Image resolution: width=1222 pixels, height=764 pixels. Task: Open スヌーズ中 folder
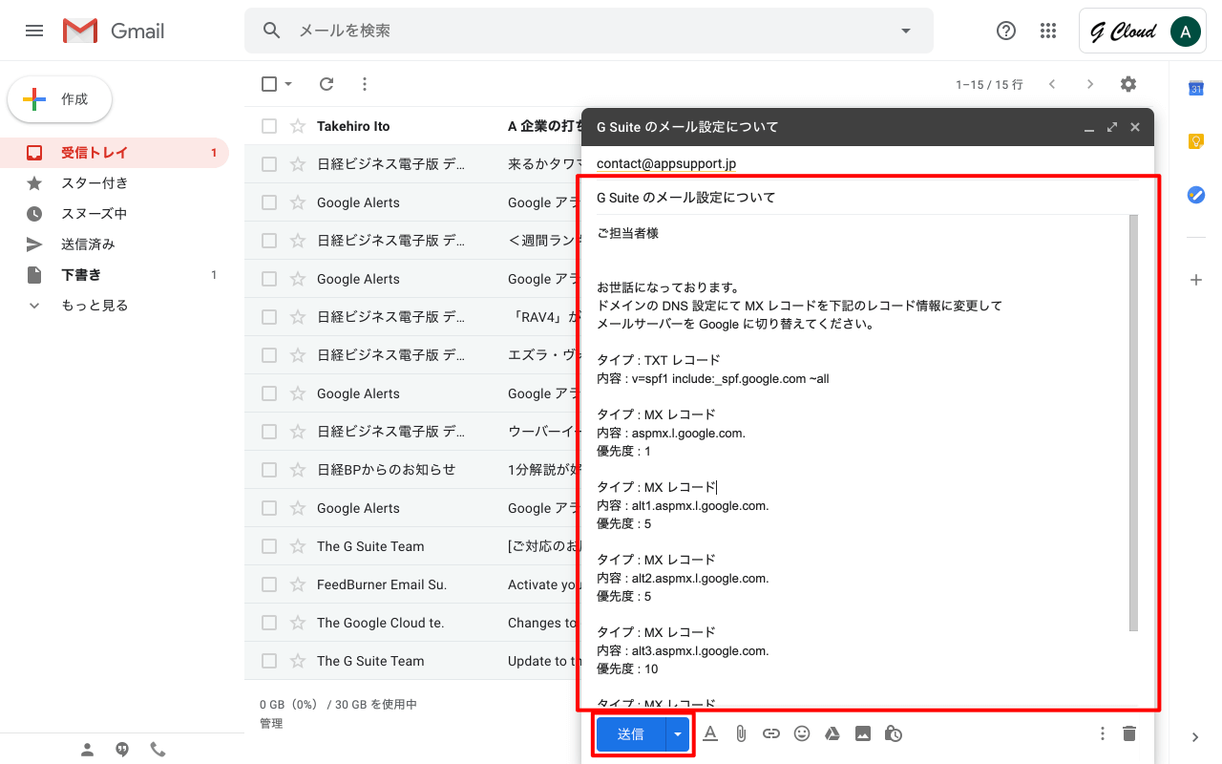coord(115,214)
